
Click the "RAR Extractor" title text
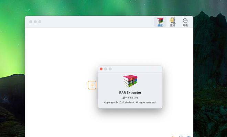pos(130,92)
